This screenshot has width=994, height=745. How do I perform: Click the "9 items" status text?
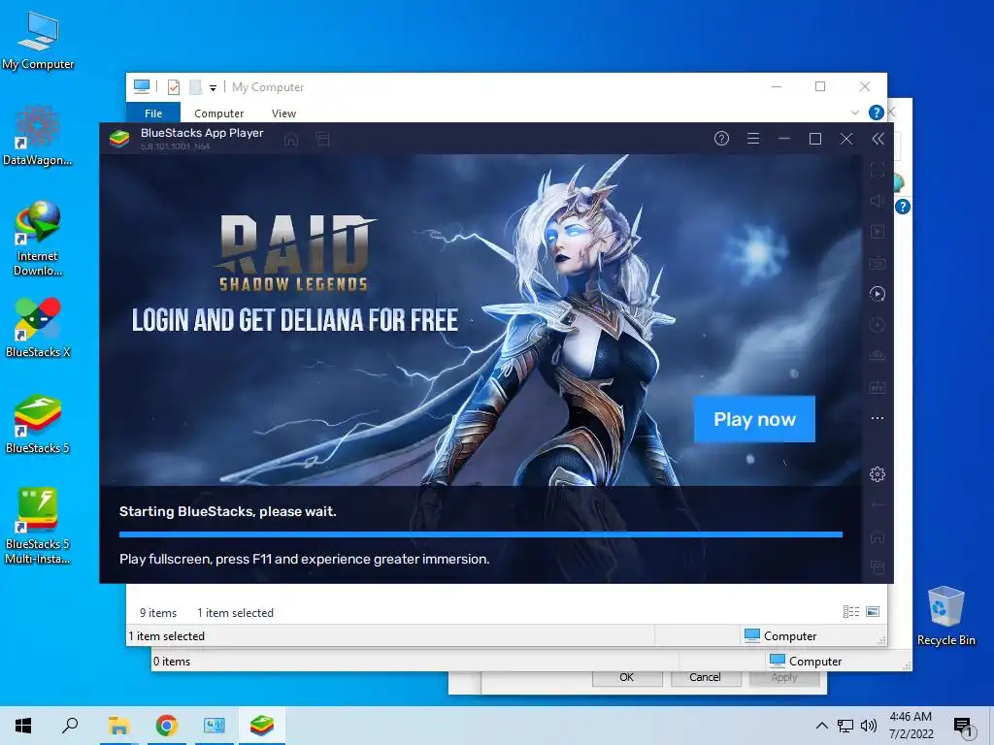click(158, 613)
